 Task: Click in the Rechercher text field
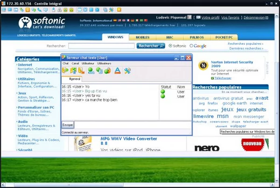101,46
